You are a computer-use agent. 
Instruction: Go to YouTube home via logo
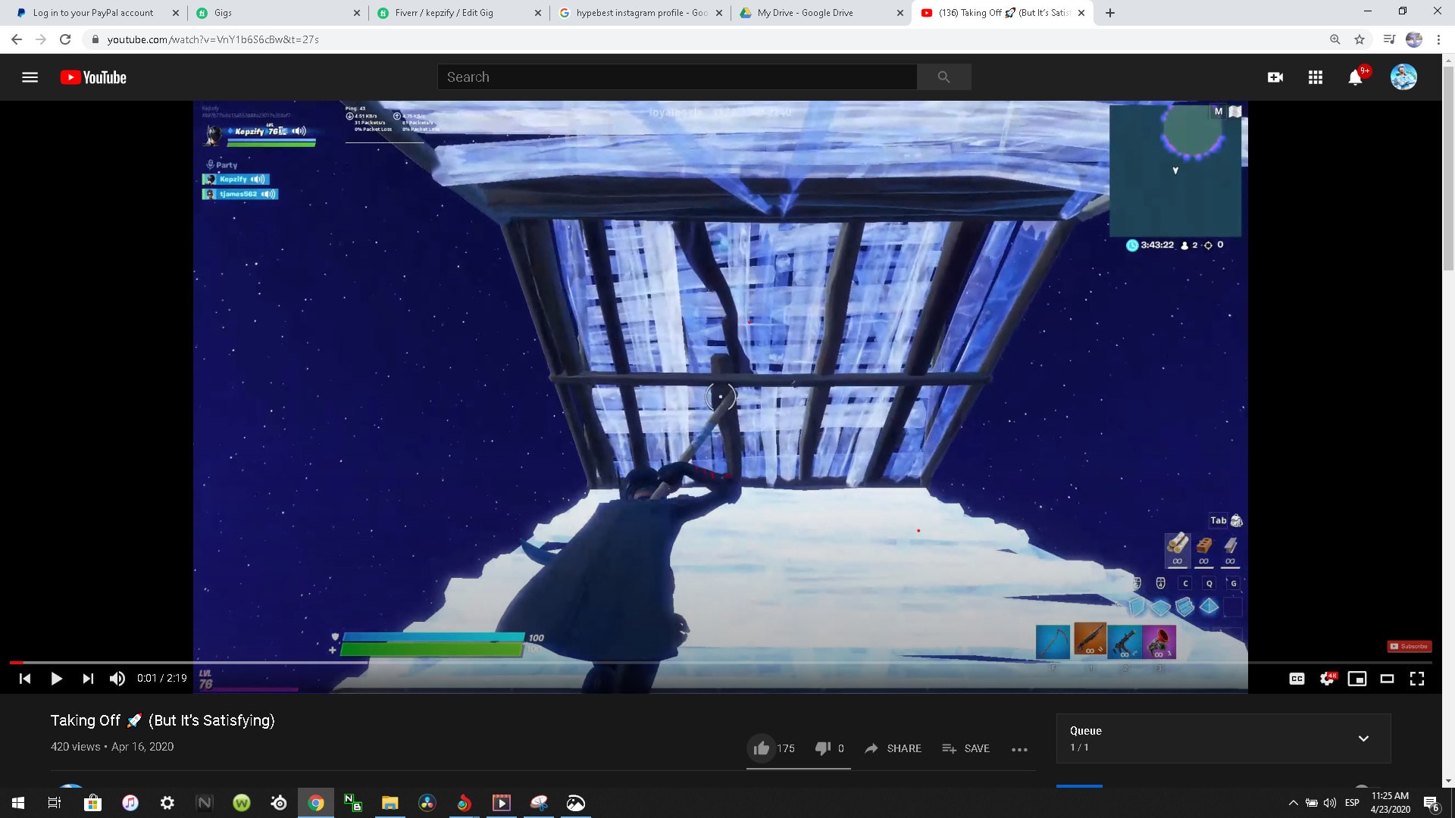[x=93, y=77]
